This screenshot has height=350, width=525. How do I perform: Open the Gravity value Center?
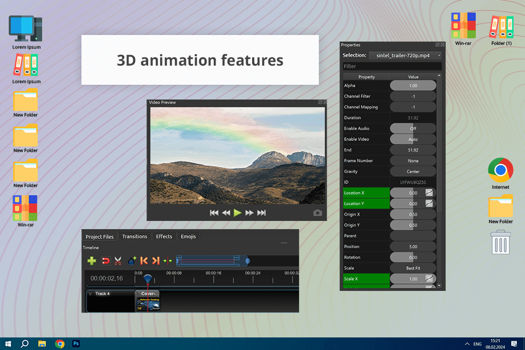click(413, 171)
